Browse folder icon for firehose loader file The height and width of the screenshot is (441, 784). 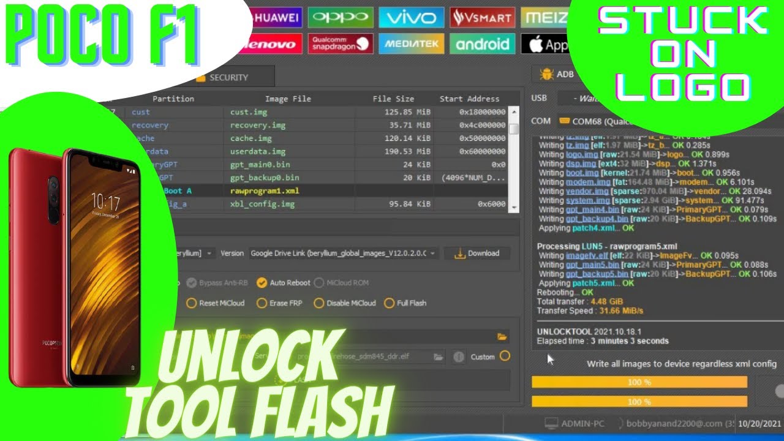coord(438,356)
